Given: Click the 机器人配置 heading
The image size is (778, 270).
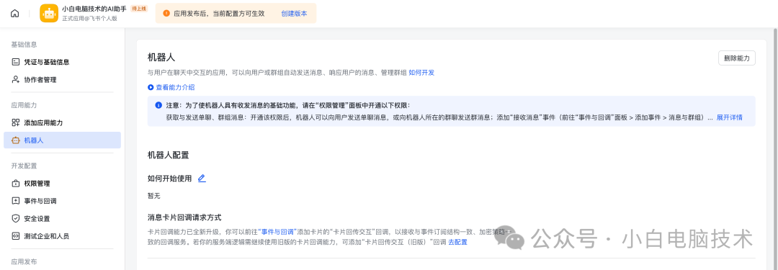Looking at the screenshot, I should [168, 156].
